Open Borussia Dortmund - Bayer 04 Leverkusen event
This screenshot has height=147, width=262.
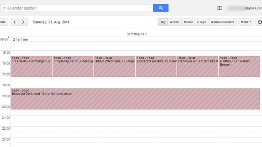pos(135,99)
